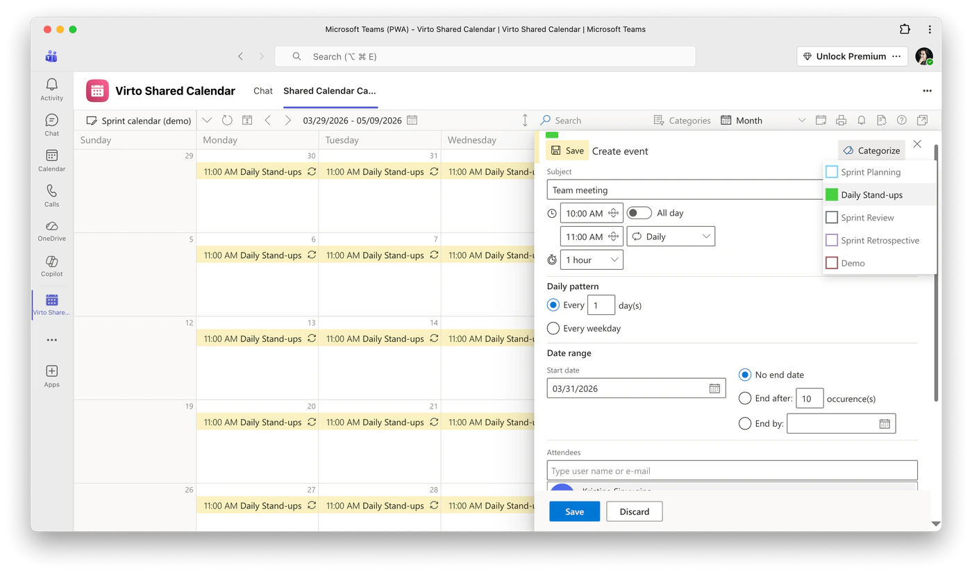The height and width of the screenshot is (573, 972).
Task: Choose Sprint Planning category
Action: 880,172
